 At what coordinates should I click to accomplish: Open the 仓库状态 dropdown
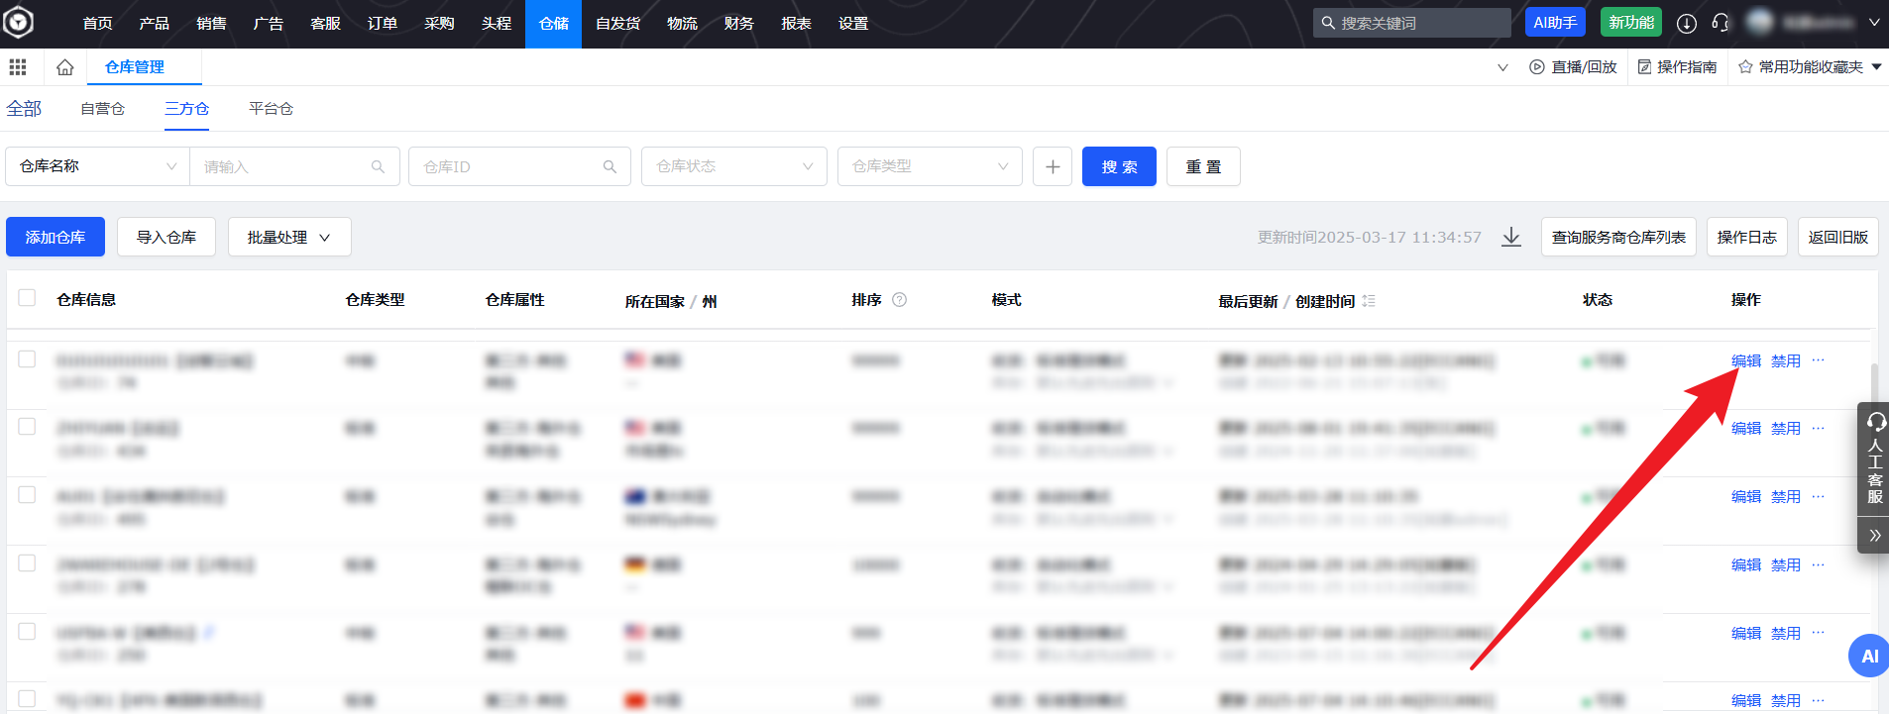734,166
